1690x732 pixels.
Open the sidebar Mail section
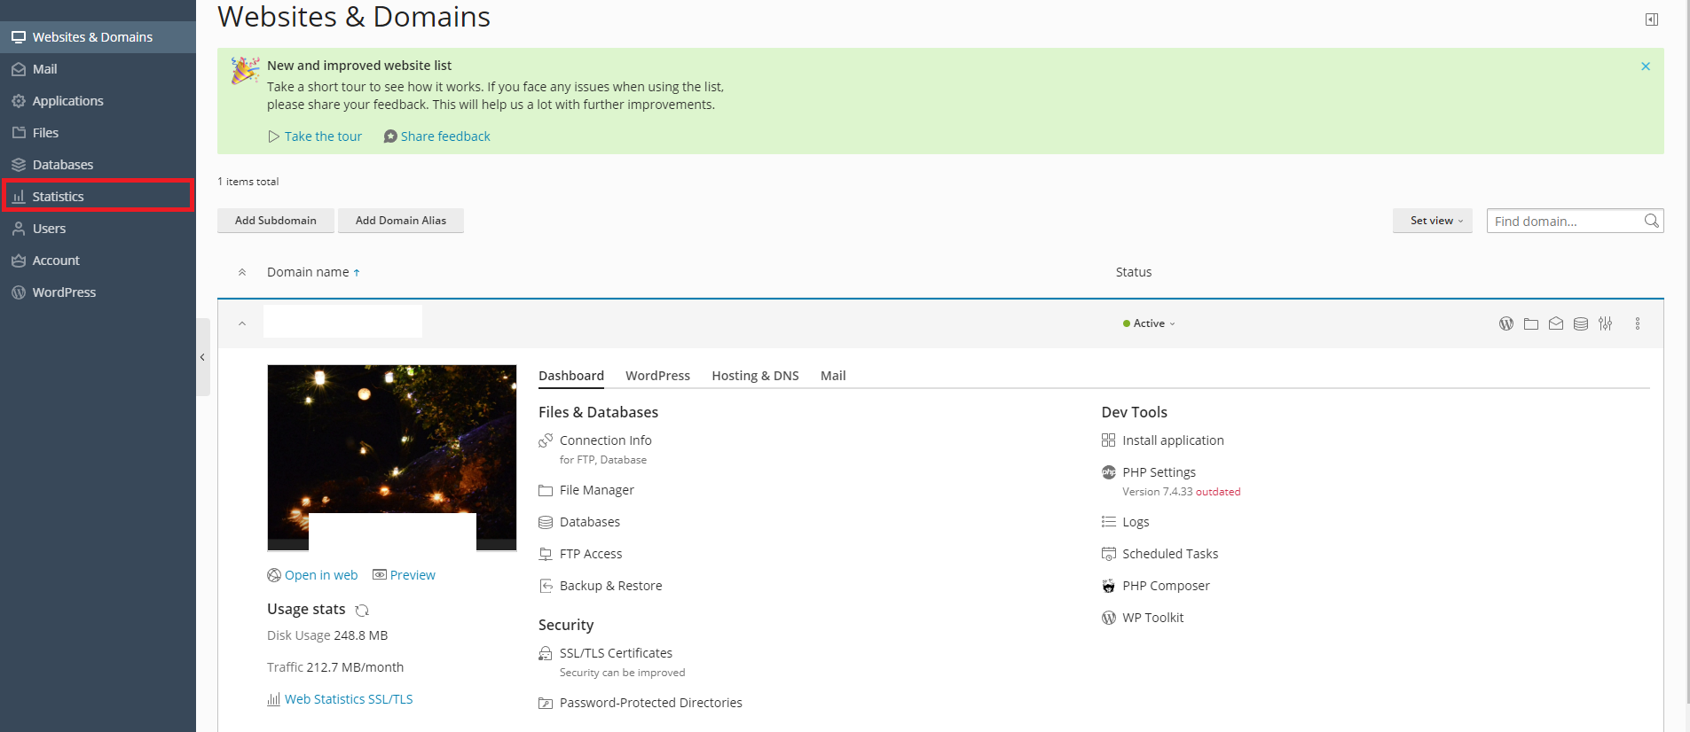point(98,69)
